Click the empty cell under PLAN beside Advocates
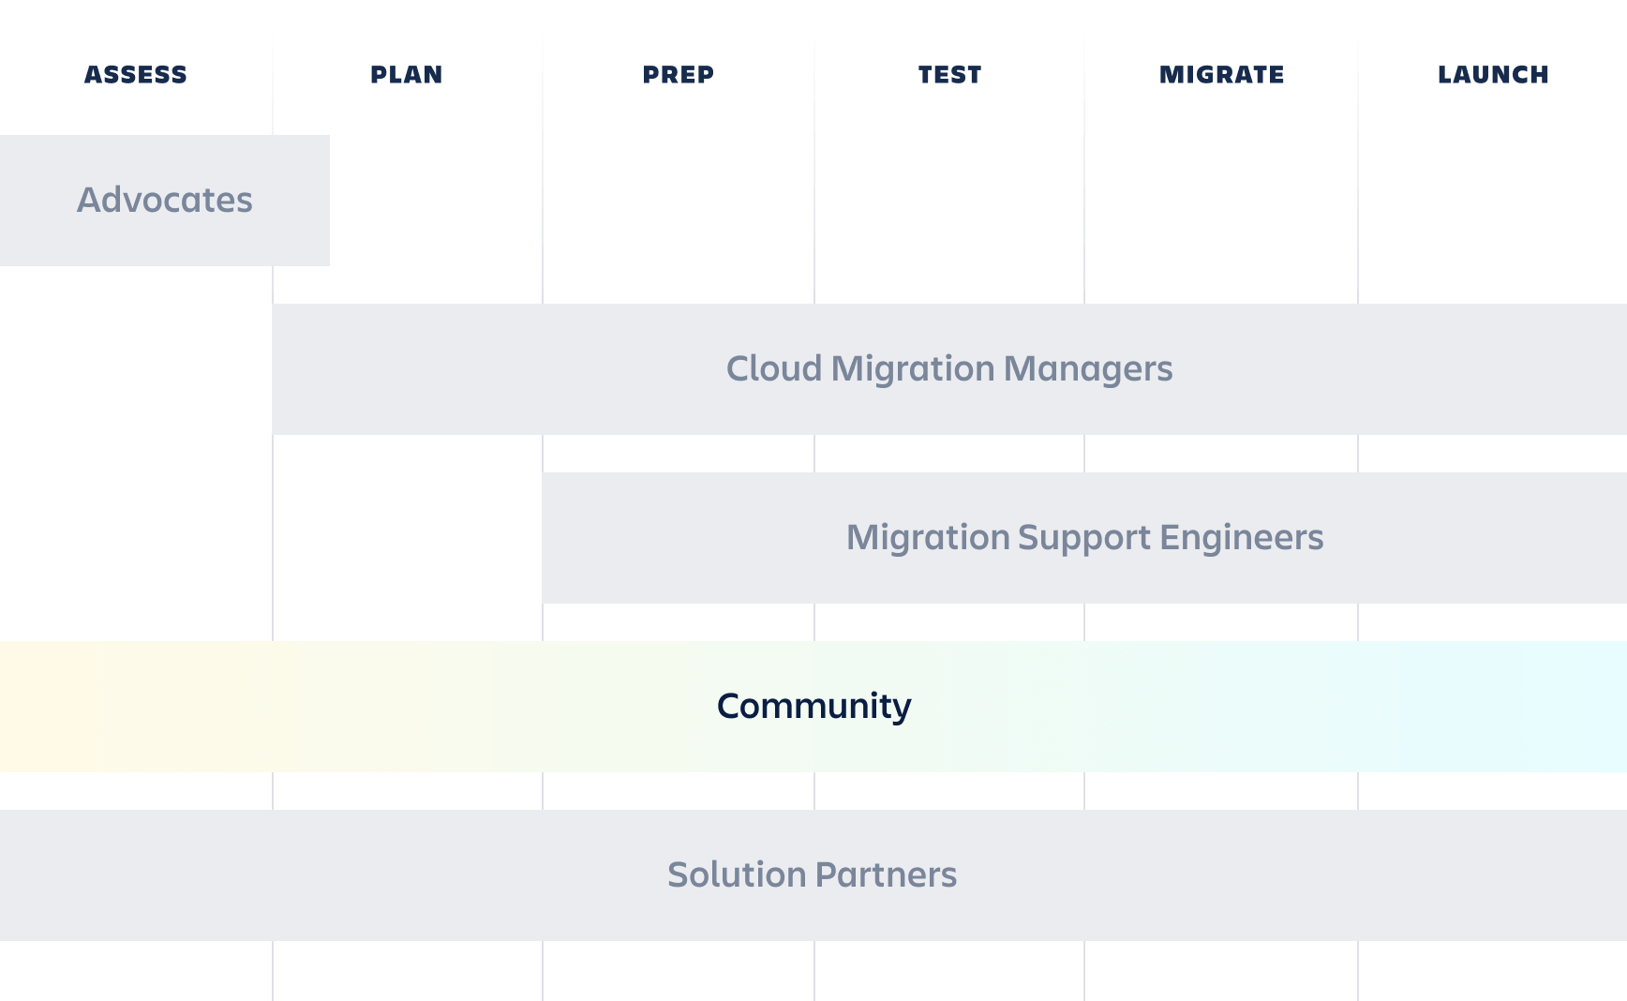Viewport: 1627px width, 1001px height. [x=406, y=199]
